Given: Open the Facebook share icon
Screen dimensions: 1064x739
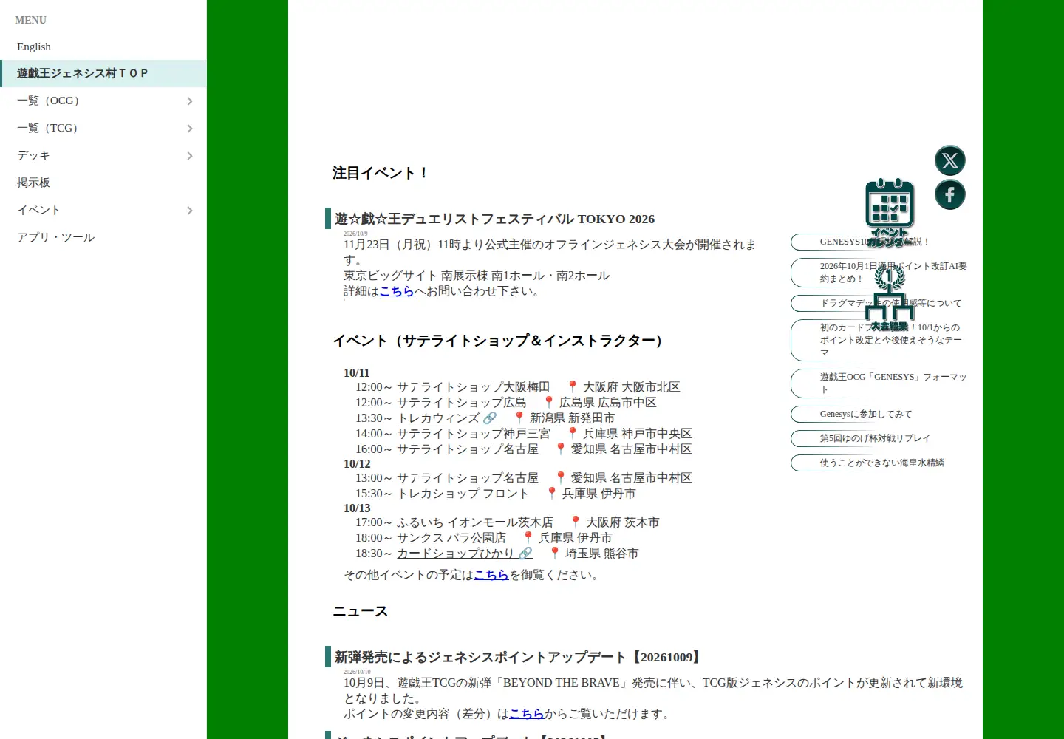Looking at the screenshot, I should [x=950, y=195].
